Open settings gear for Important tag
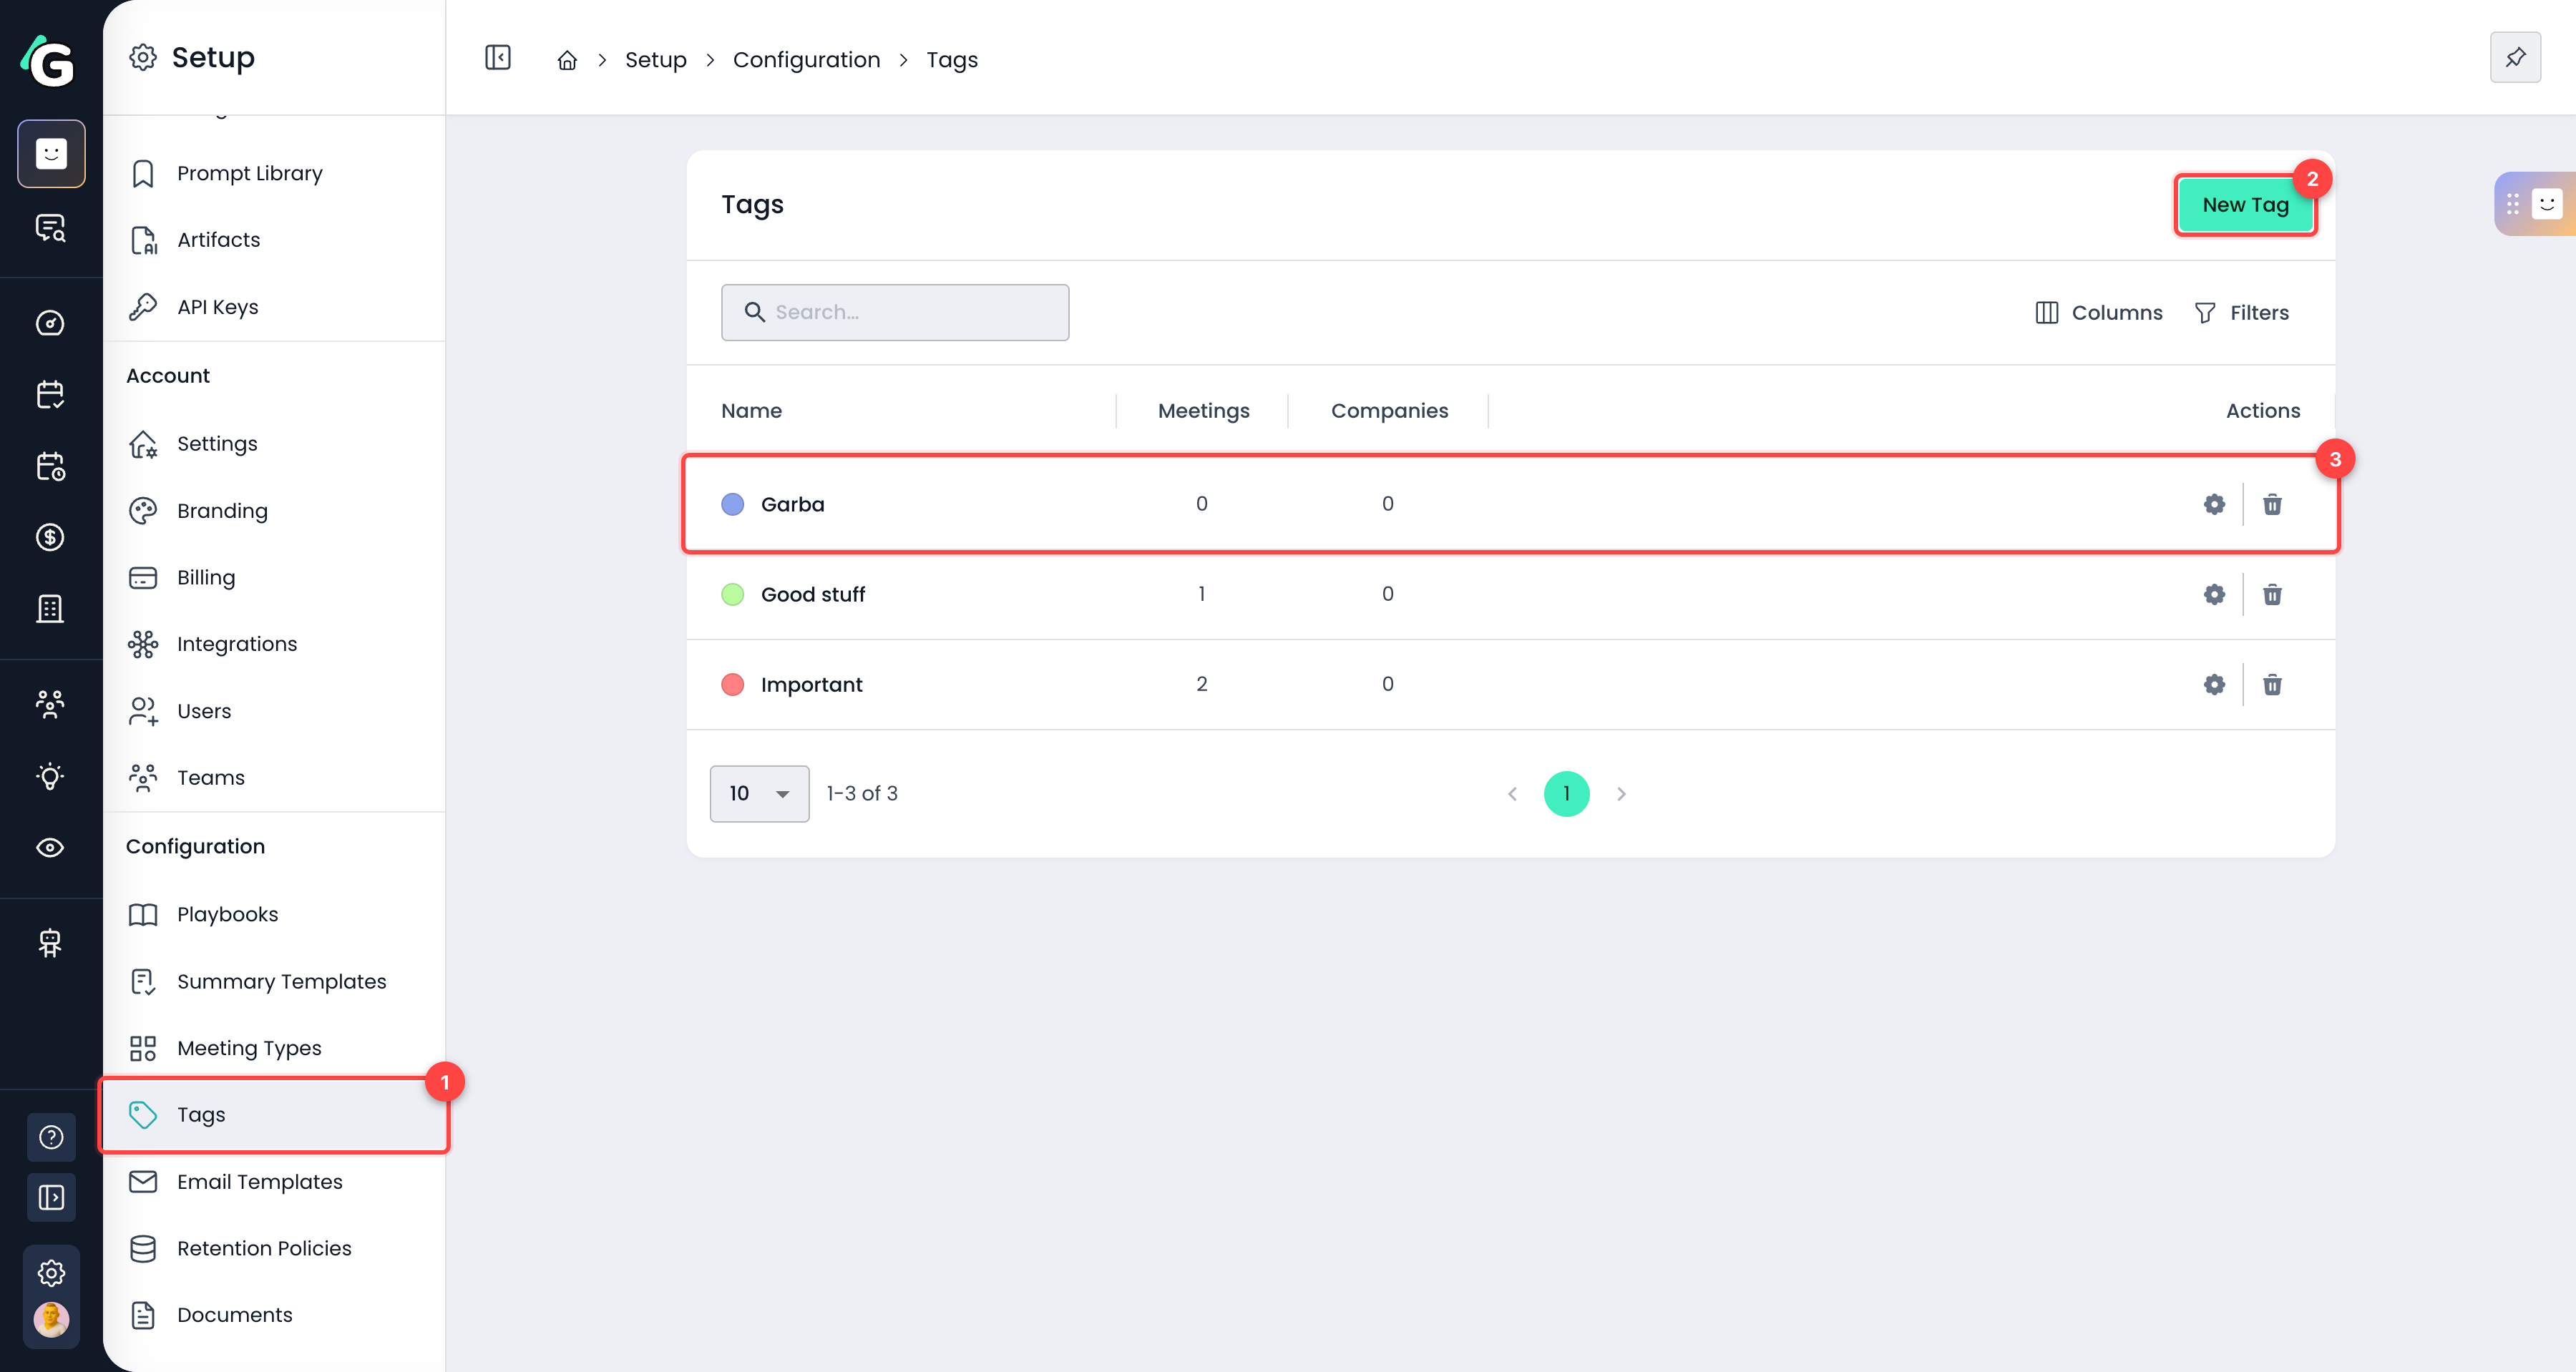2576x1372 pixels. 2214,684
